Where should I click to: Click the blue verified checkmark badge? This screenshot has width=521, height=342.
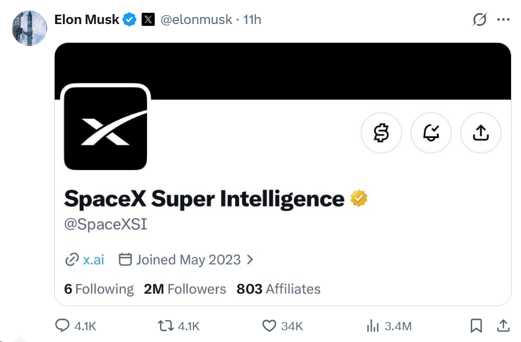pos(129,19)
